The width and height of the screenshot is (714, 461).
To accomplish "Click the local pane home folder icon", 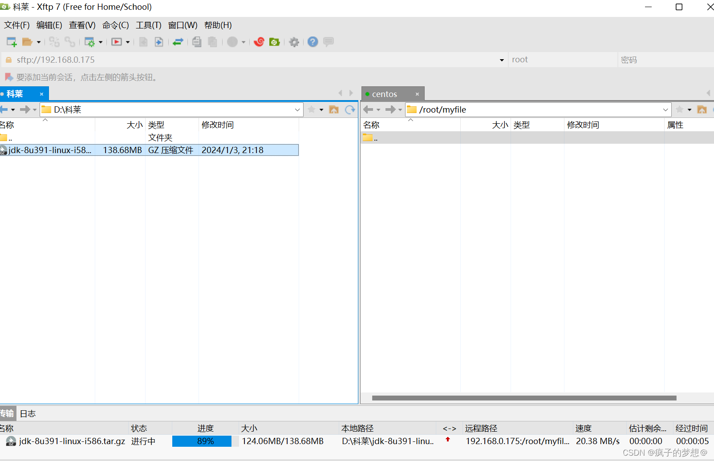I will pyautogui.click(x=334, y=109).
